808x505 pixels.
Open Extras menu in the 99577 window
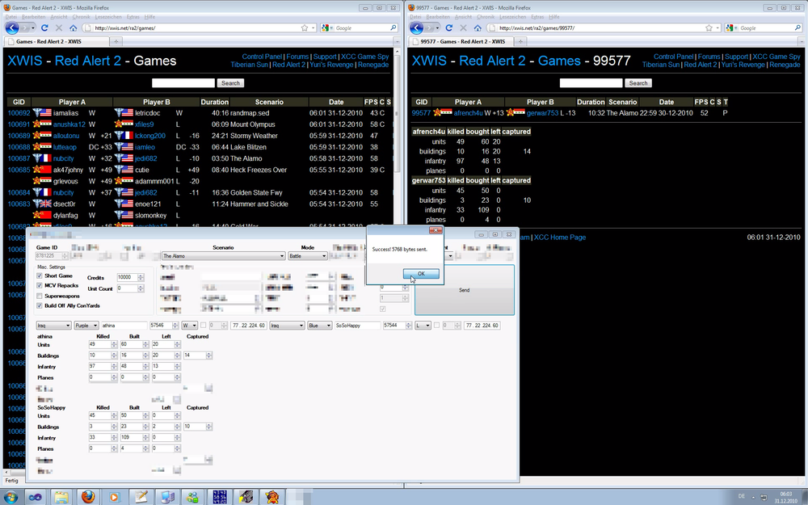tap(537, 16)
